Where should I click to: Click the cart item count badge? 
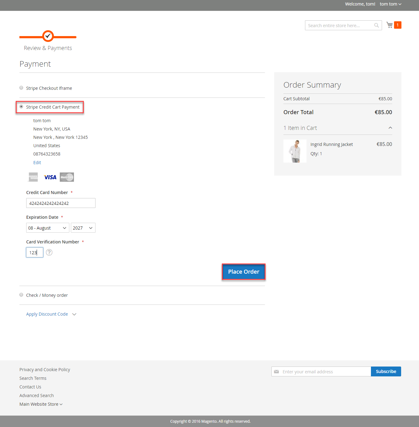tap(398, 25)
